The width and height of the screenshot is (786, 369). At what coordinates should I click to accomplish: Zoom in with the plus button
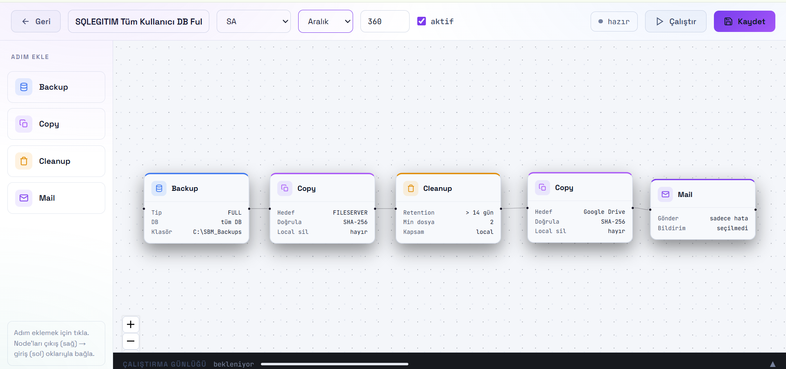131,324
